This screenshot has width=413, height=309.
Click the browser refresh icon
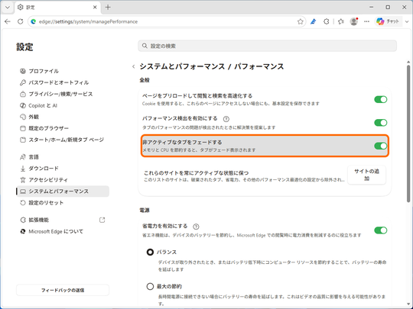click(21, 21)
